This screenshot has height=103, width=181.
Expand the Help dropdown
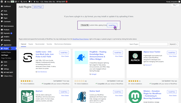click(175, 5)
